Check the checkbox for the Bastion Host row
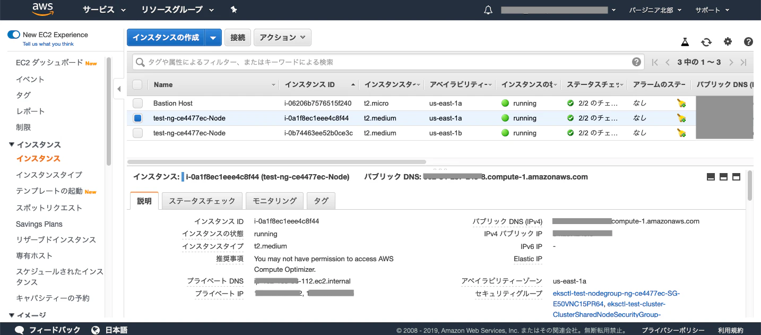 coord(137,103)
